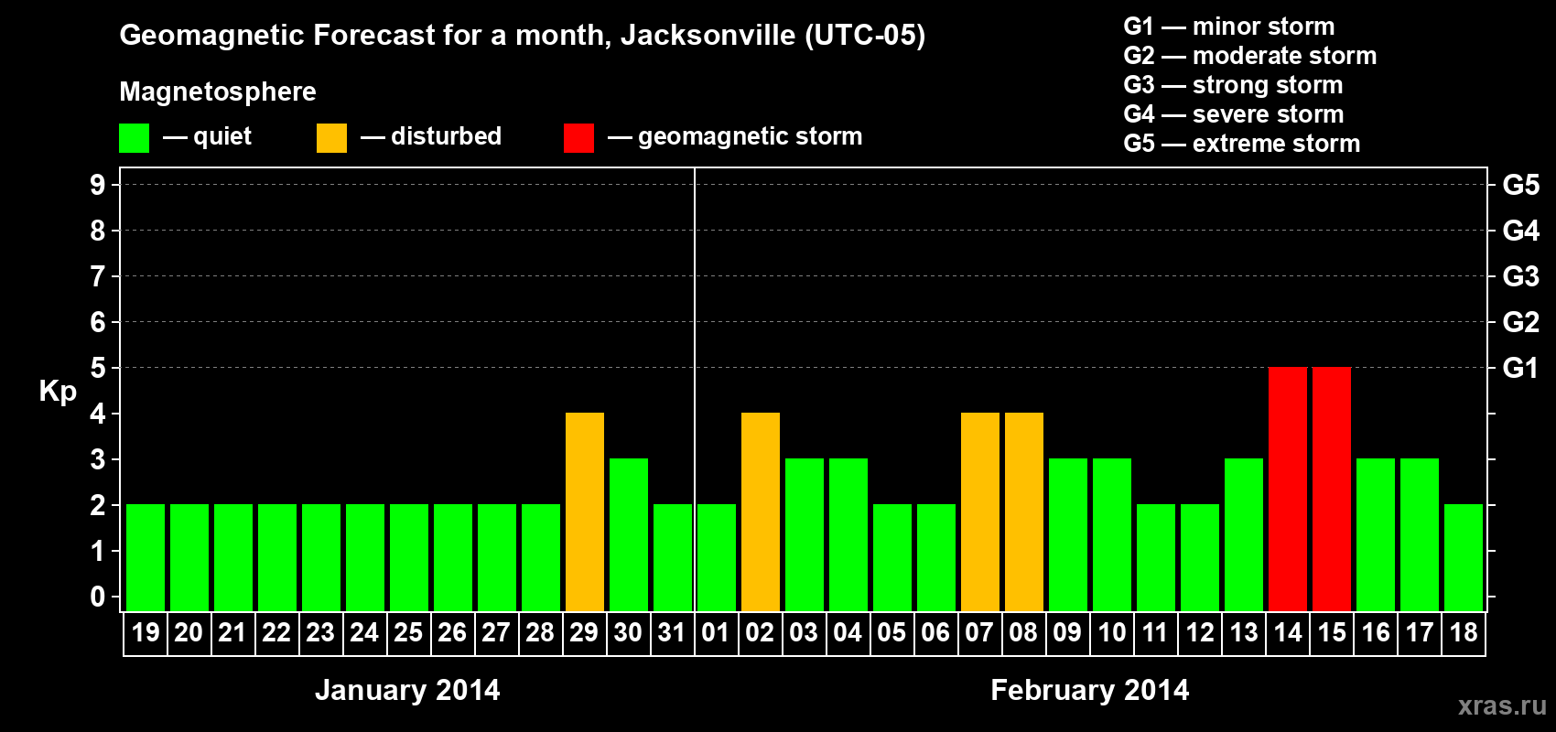Select the orange bar for January 29
Image resolution: width=1556 pixels, height=732 pixels.
[585, 511]
